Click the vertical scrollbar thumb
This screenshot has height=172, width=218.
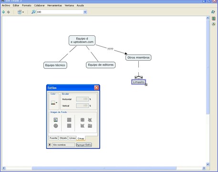(208, 67)
